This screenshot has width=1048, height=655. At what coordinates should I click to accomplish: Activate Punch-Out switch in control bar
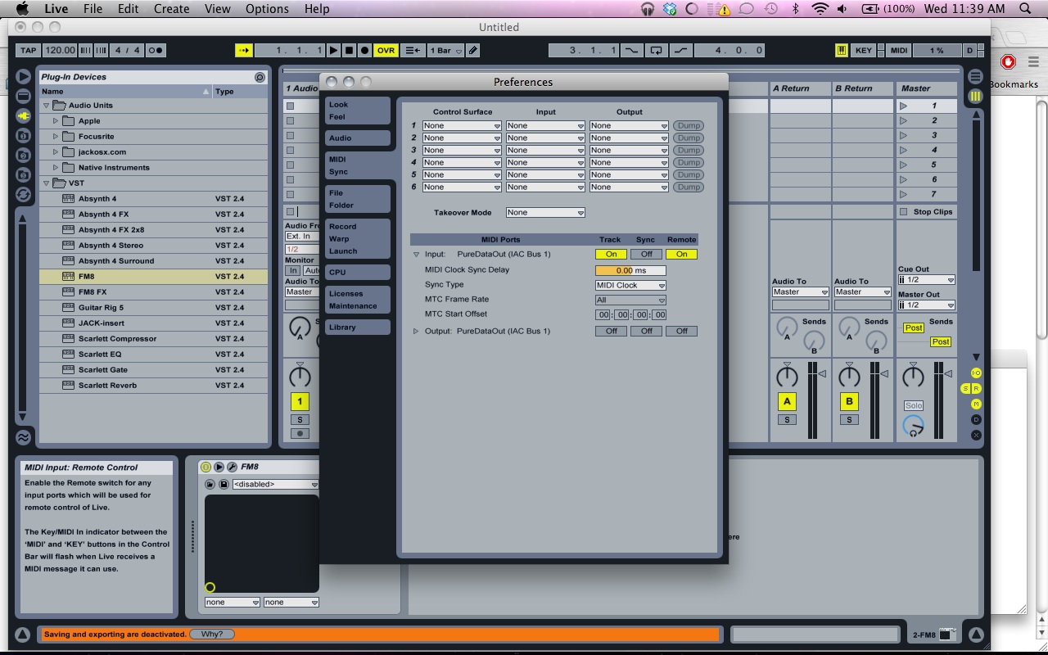[680, 50]
